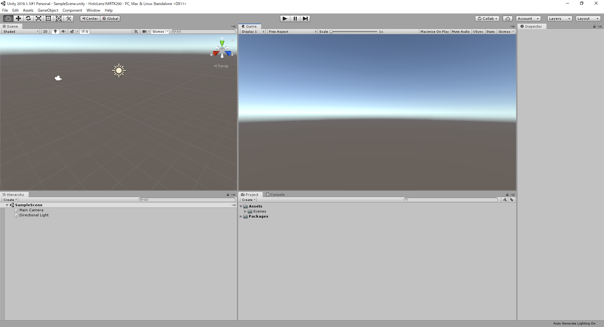Image resolution: width=604 pixels, height=327 pixels.
Task: Toggle 2D mode in Scene view
Action: click(x=45, y=31)
